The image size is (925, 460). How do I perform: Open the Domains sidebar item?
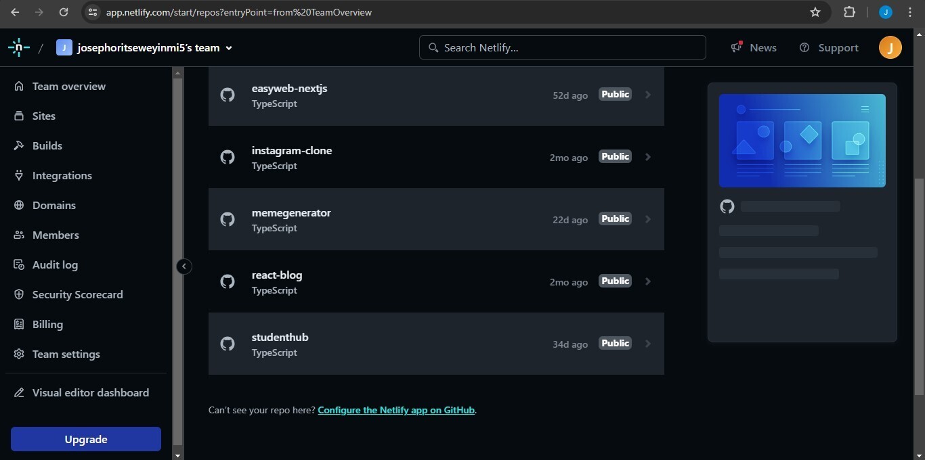pyautogui.click(x=53, y=205)
